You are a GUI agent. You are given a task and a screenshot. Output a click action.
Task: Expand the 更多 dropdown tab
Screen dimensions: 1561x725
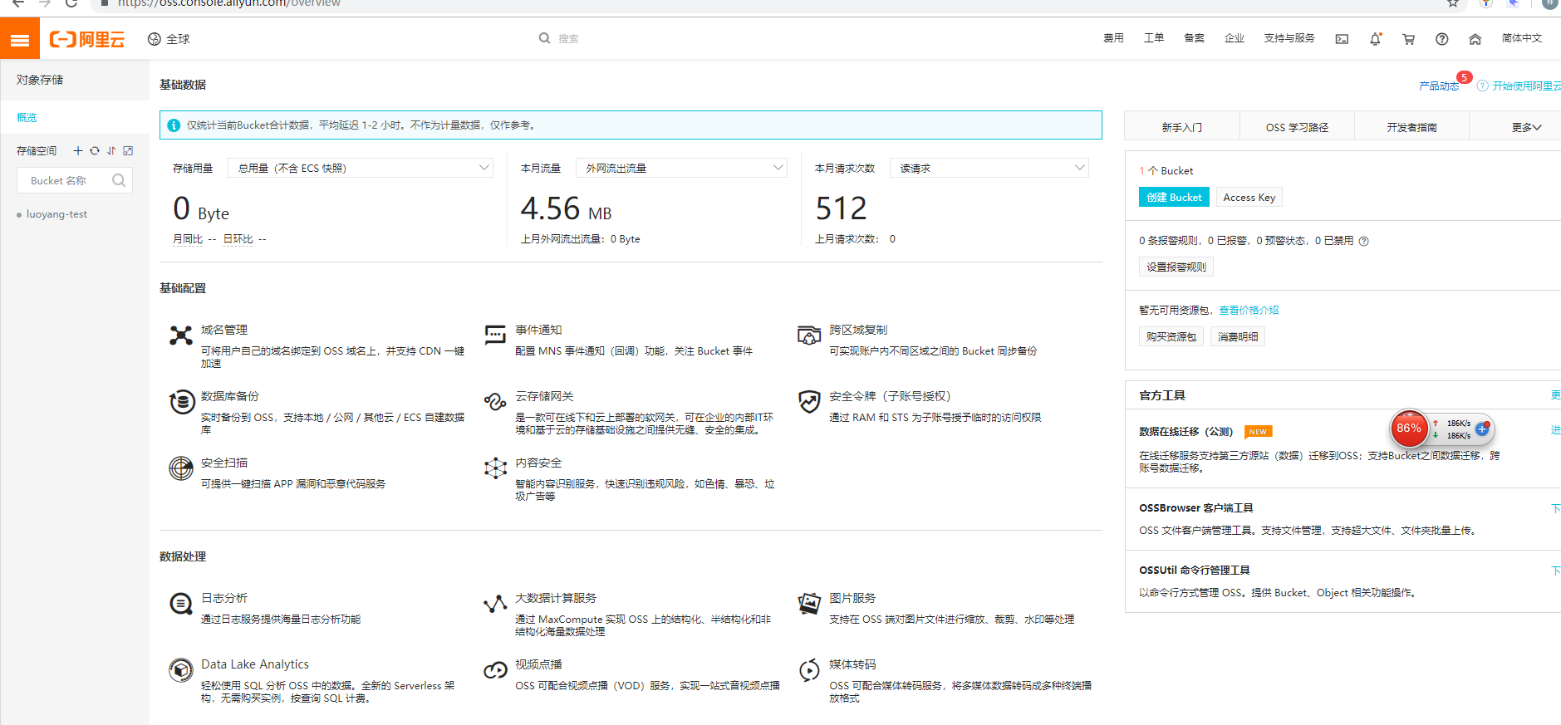tap(1526, 127)
